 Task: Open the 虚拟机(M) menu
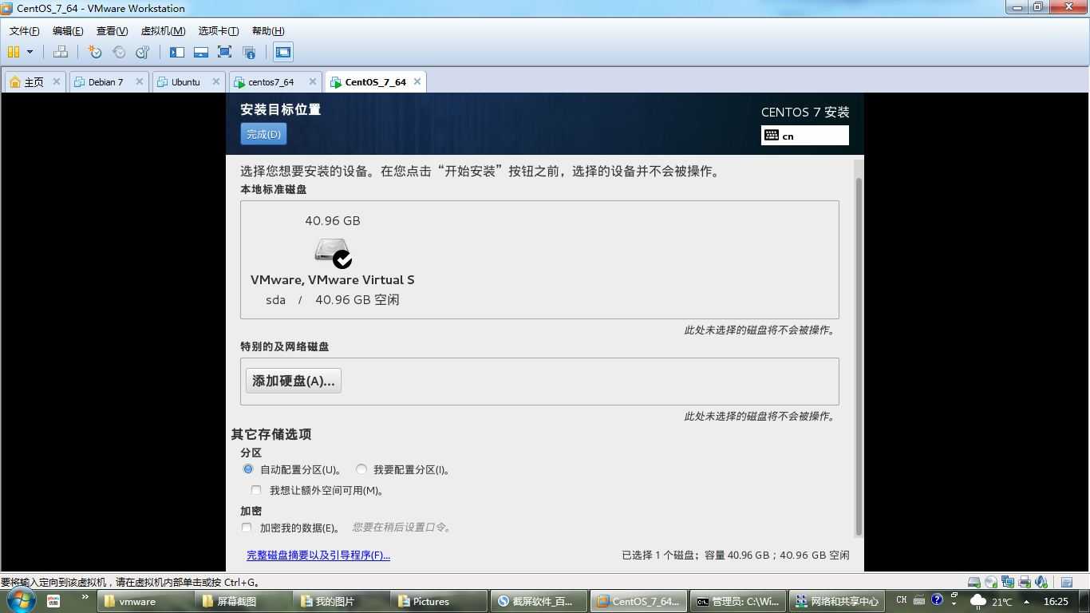click(x=163, y=31)
